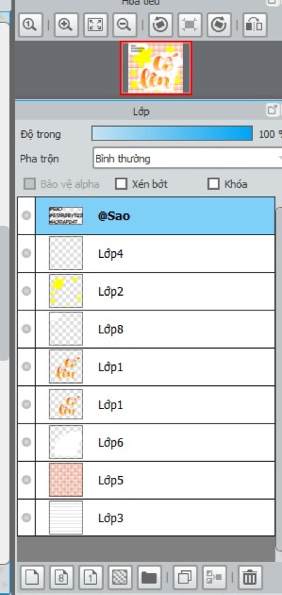Select the Lớp4 layer
Image resolution: width=282 pixels, height=595 pixels.
pyautogui.click(x=154, y=253)
